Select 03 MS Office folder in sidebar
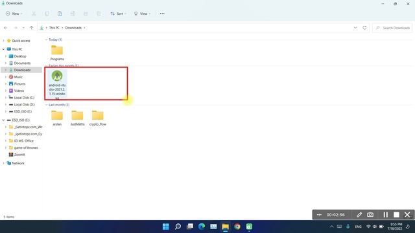Viewport: 415px width, 233px height. point(23,141)
